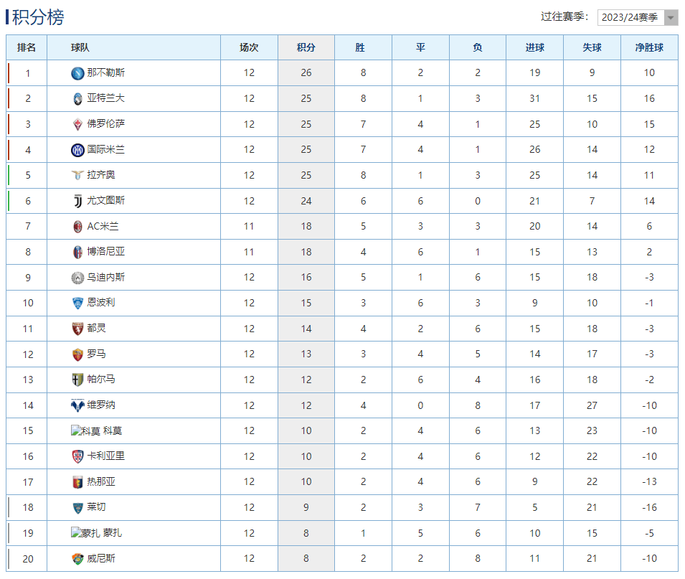Click the 净胜球 column header
The width and height of the screenshot is (685, 579).
649,47
